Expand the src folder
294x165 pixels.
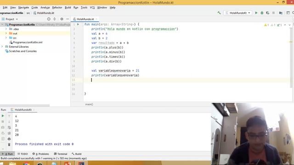pyautogui.click(x=6, y=38)
